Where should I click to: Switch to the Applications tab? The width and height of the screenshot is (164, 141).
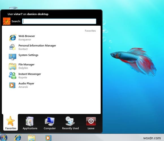click(x=30, y=123)
